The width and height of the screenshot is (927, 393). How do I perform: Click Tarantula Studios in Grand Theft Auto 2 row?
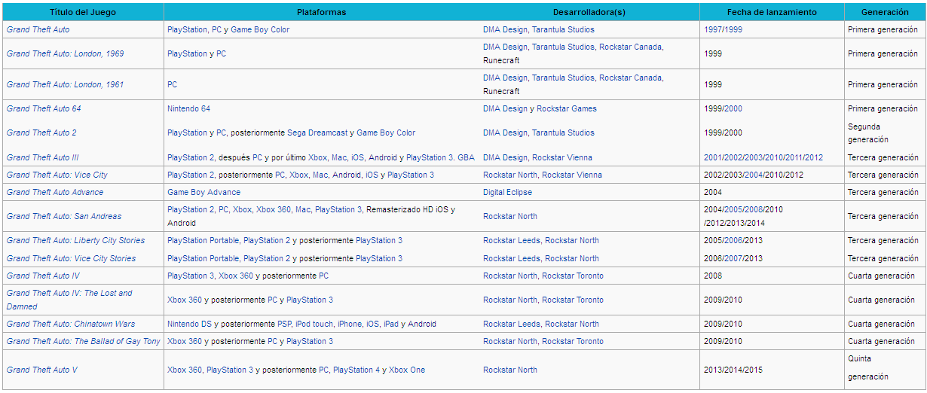(x=563, y=133)
